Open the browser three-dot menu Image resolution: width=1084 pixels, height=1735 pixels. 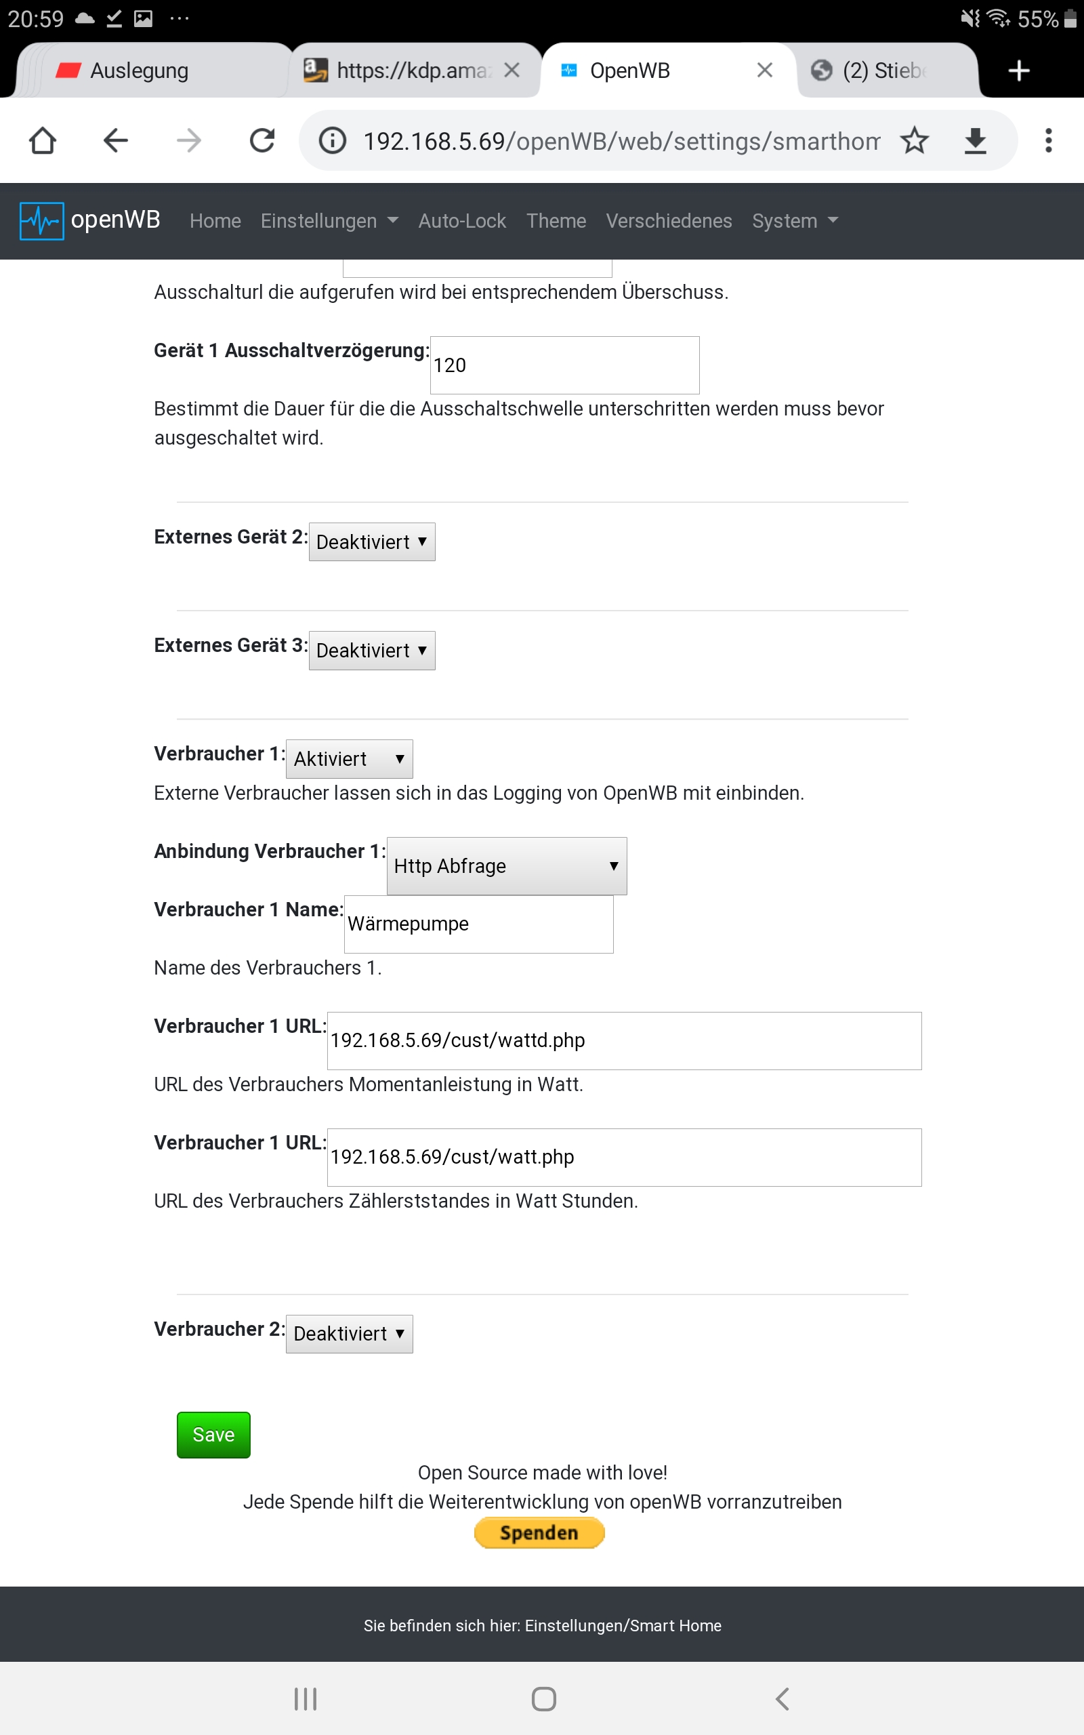(x=1048, y=140)
